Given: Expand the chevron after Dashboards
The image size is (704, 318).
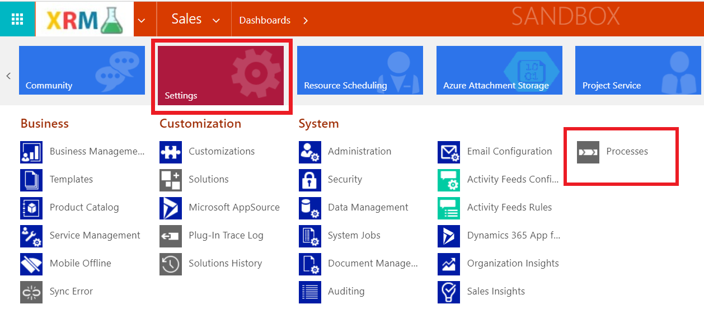Looking at the screenshot, I should tap(306, 21).
